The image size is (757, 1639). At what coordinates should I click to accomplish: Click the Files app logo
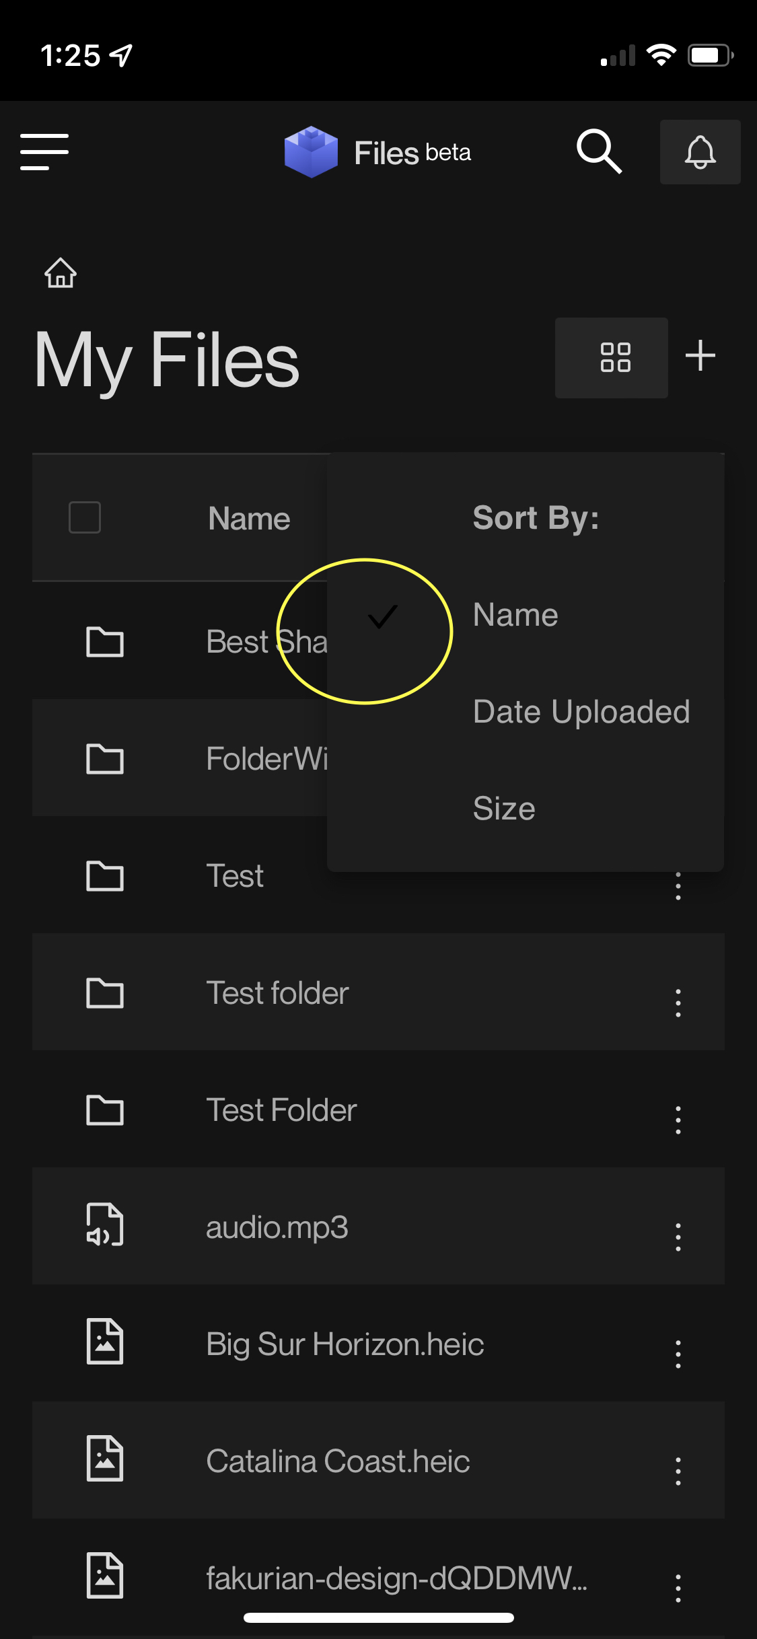point(313,152)
